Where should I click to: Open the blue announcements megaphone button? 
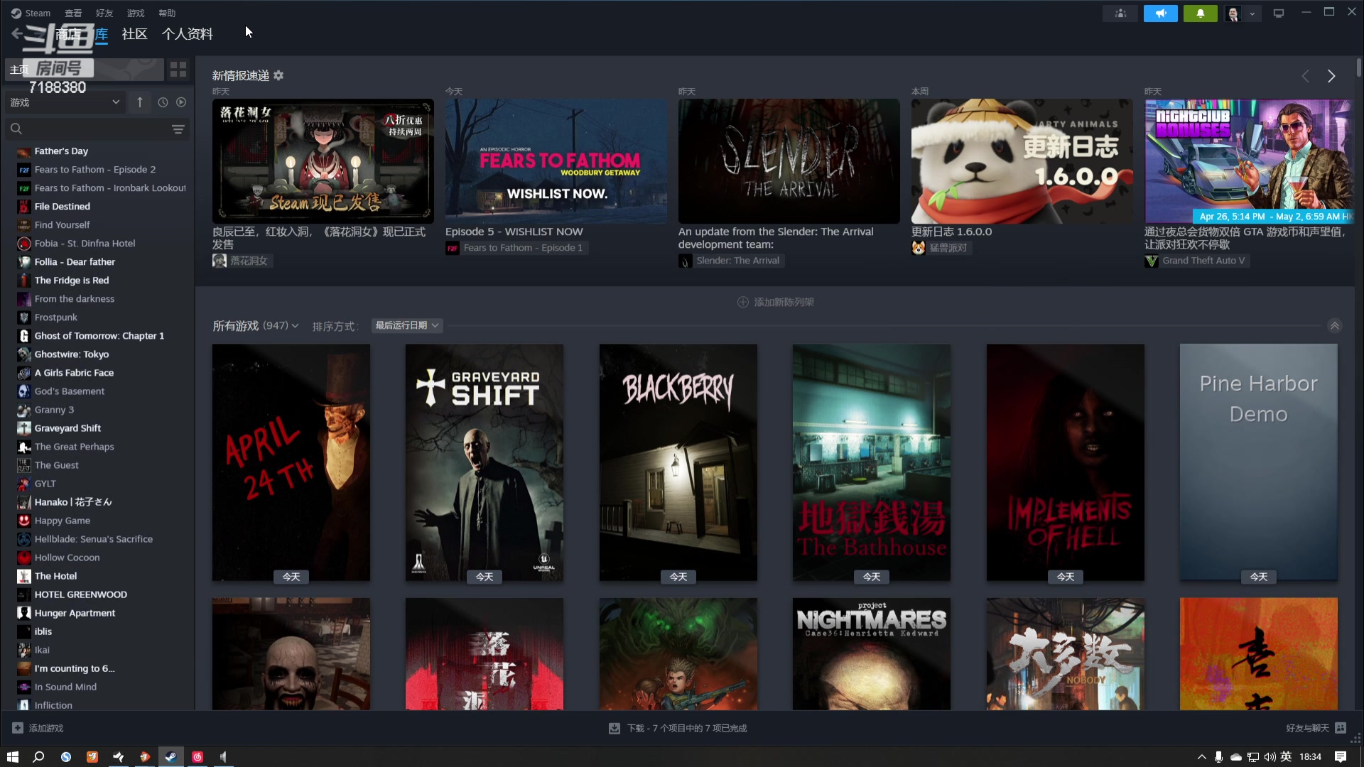pyautogui.click(x=1160, y=13)
